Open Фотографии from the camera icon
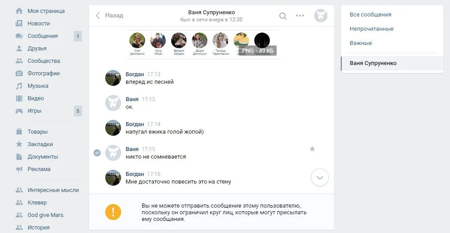This screenshot has height=233, width=450. click(19, 74)
